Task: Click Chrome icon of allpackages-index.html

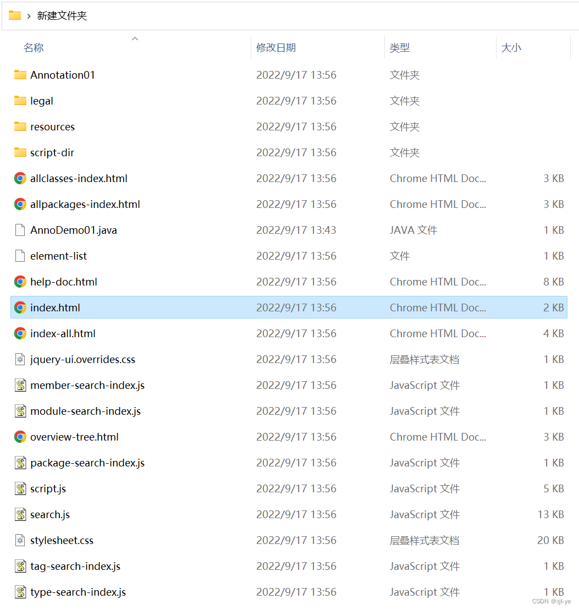Action: pos(20,204)
